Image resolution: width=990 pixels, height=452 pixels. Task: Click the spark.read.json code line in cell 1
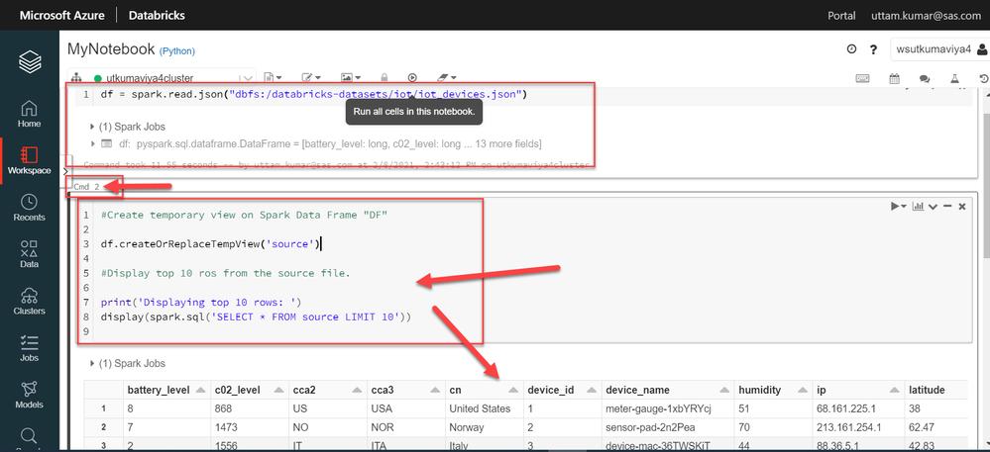313,95
